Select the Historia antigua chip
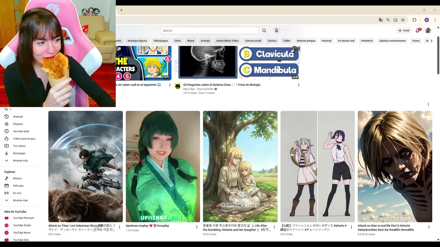Screen dimensions: 440x247 pos(306,41)
